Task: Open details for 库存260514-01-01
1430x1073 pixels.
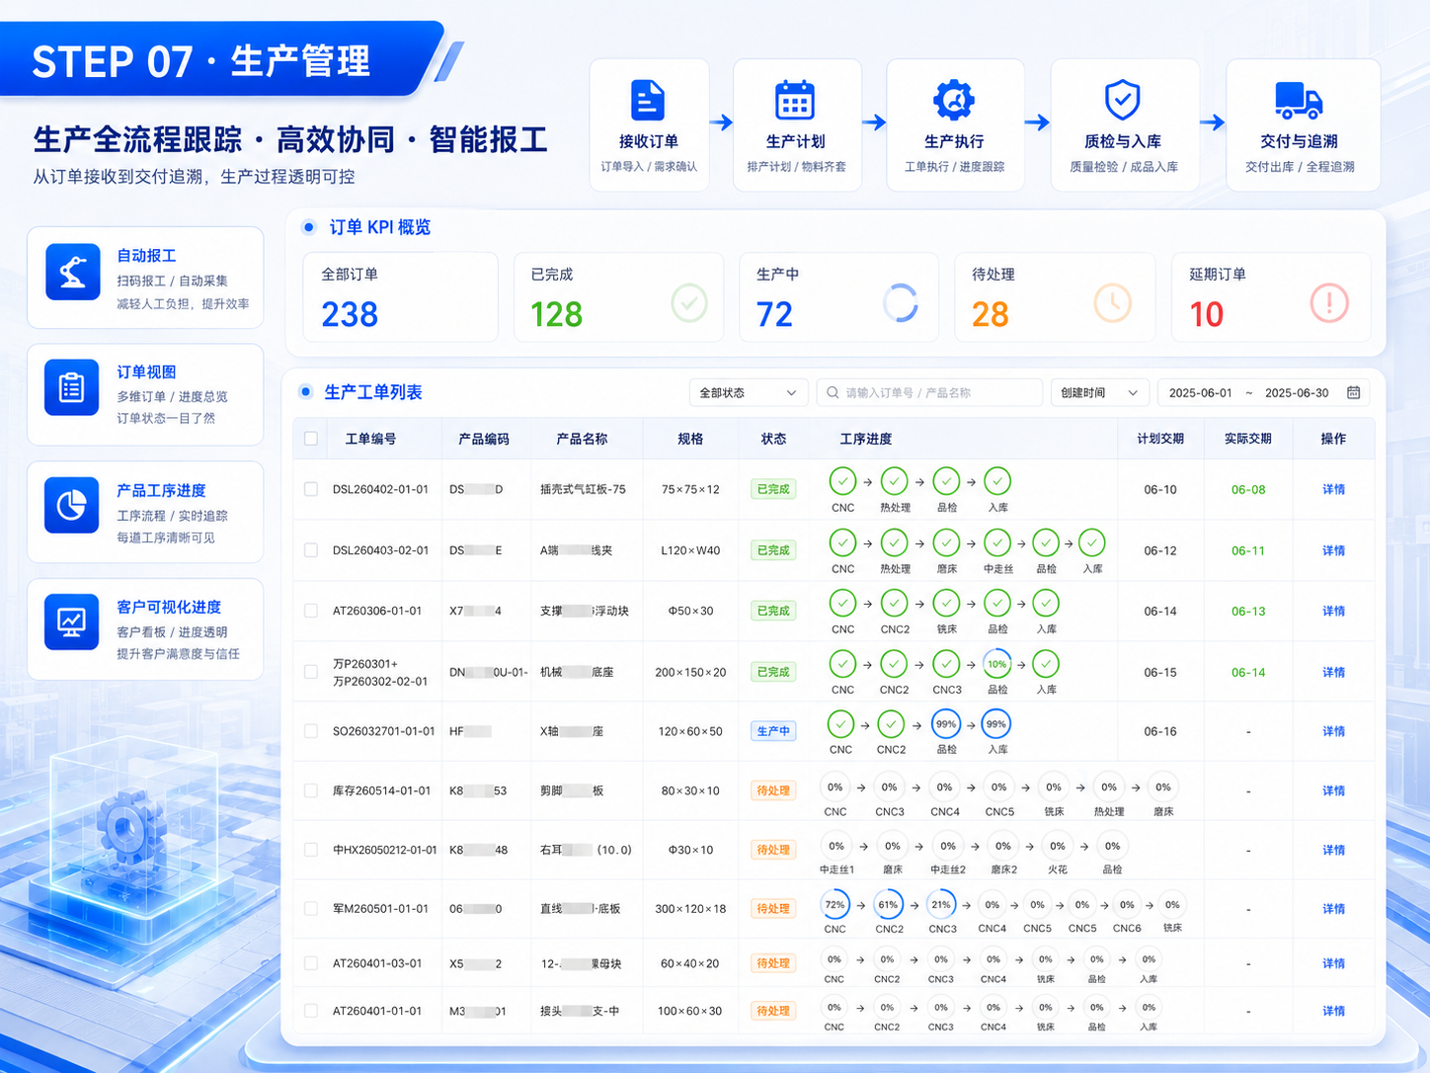Action: [1333, 790]
